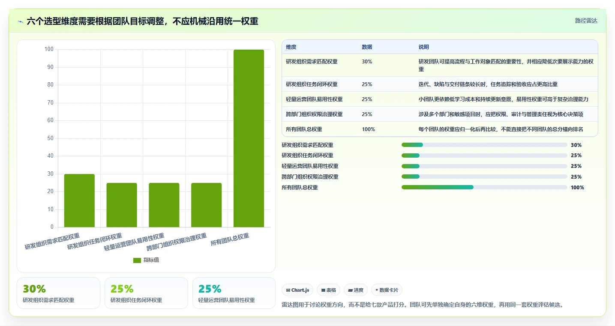Toggle the 指标值 legend entry
This screenshot has width=615, height=326.
pyautogui.click(x=146, y=260)
